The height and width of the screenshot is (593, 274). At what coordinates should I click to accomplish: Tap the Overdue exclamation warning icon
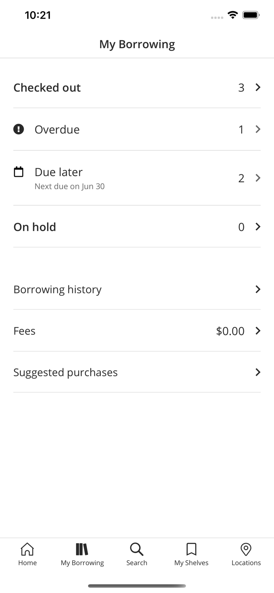tap(19, 129)
